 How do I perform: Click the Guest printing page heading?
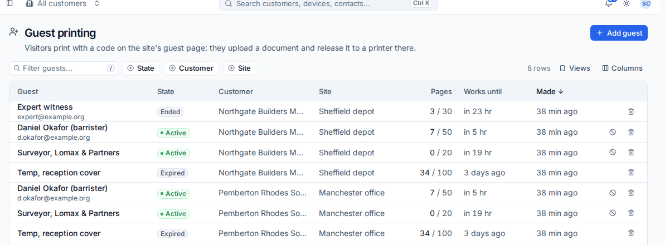[x=60, y=33]
